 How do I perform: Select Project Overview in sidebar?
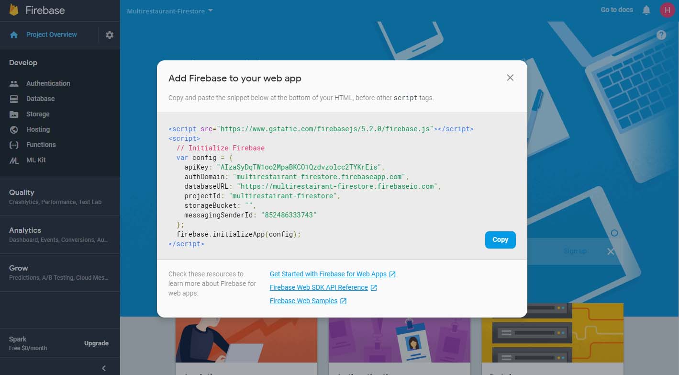[51, 35]
